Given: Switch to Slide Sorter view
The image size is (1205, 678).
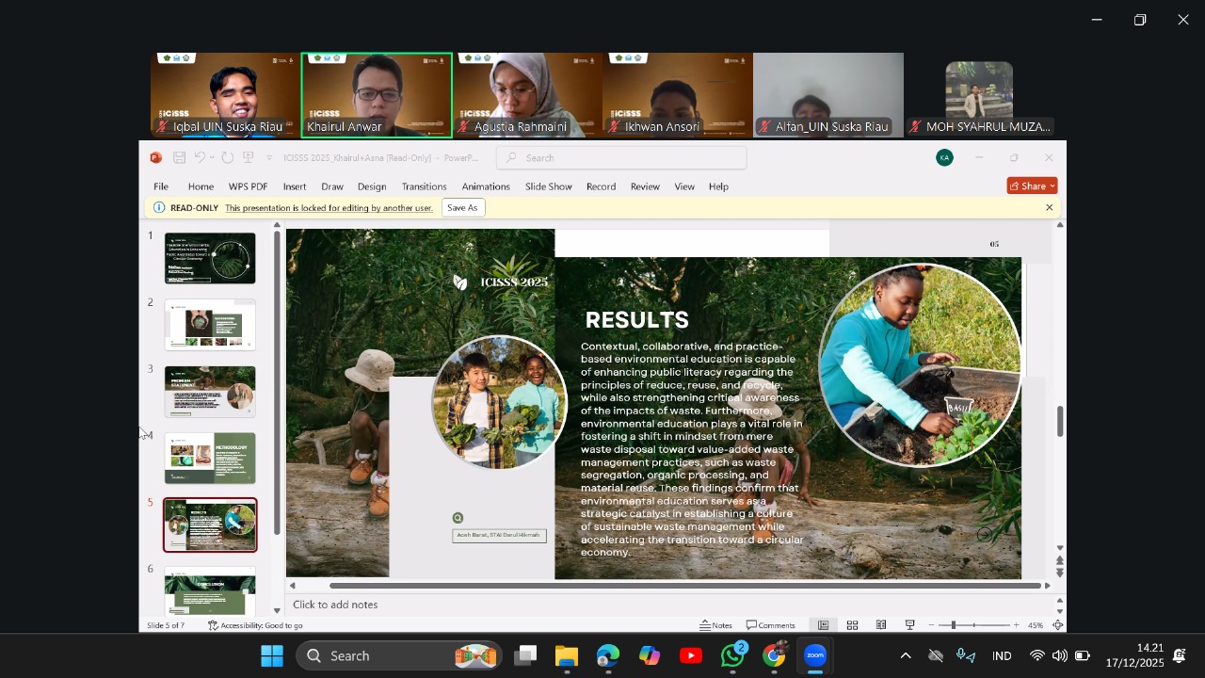Looking at the screenshot, I should tap(852, 625).
